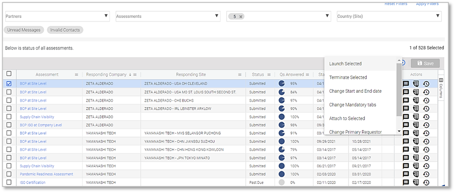The width and height of the screenshot is (455, 193).
Task: Open notes icon for the IRL Leinster Arklow row
Action: [416, 109]
